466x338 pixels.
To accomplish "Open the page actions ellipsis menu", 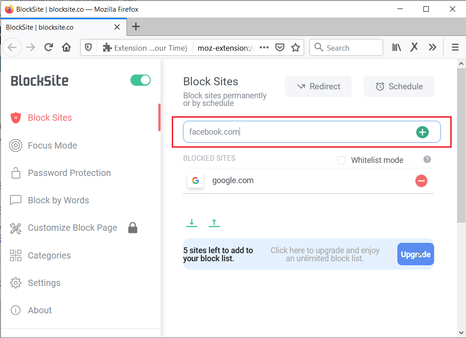I will tap(264, 47).
